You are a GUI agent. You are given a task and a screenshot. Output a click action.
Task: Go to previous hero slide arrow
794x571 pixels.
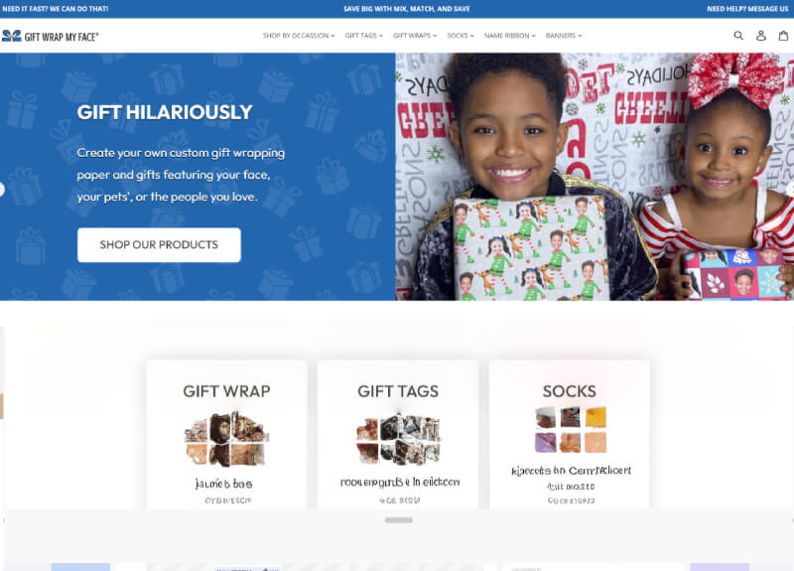2,190
